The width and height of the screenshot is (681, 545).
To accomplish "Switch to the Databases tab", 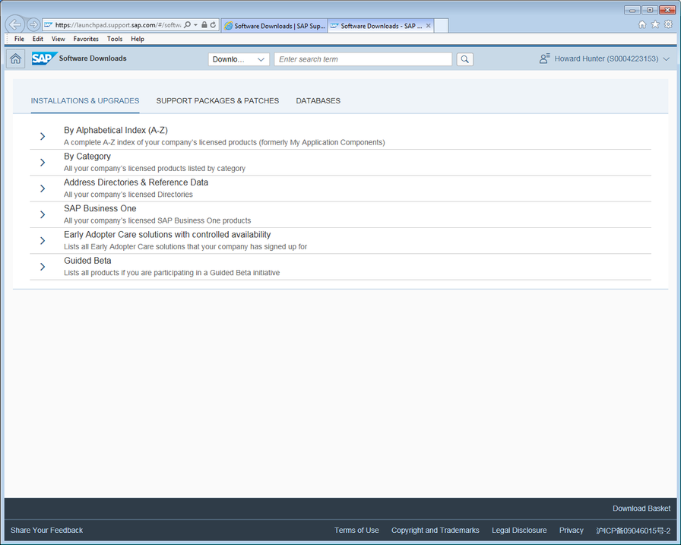I will (318, 101).
